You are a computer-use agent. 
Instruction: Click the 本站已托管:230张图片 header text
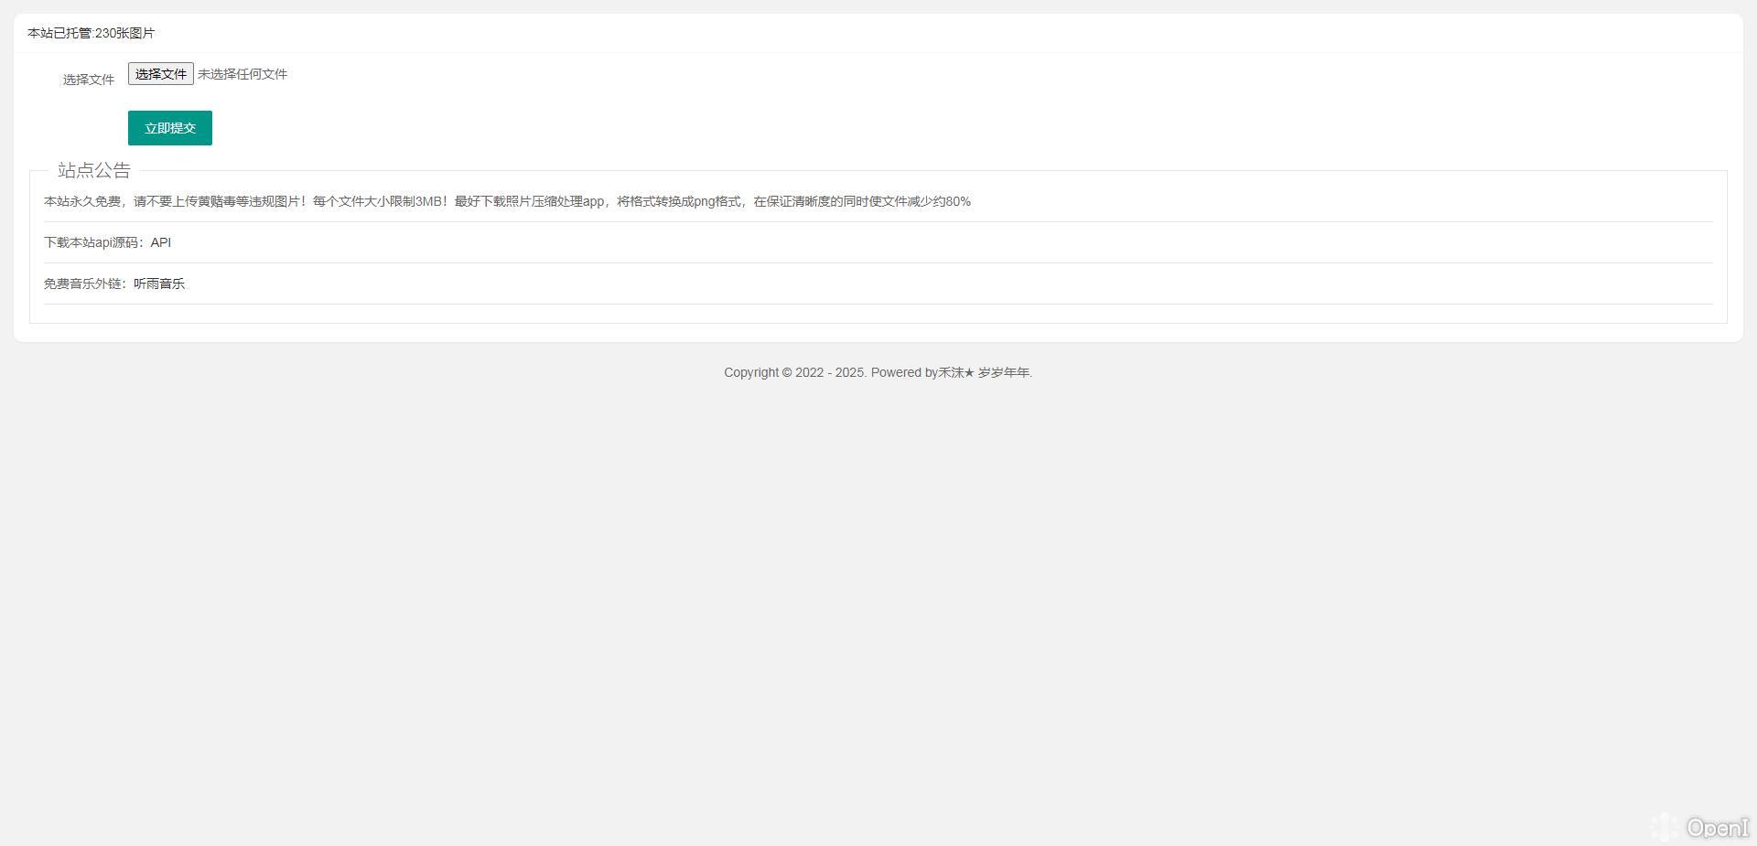(x=92, y=33)
